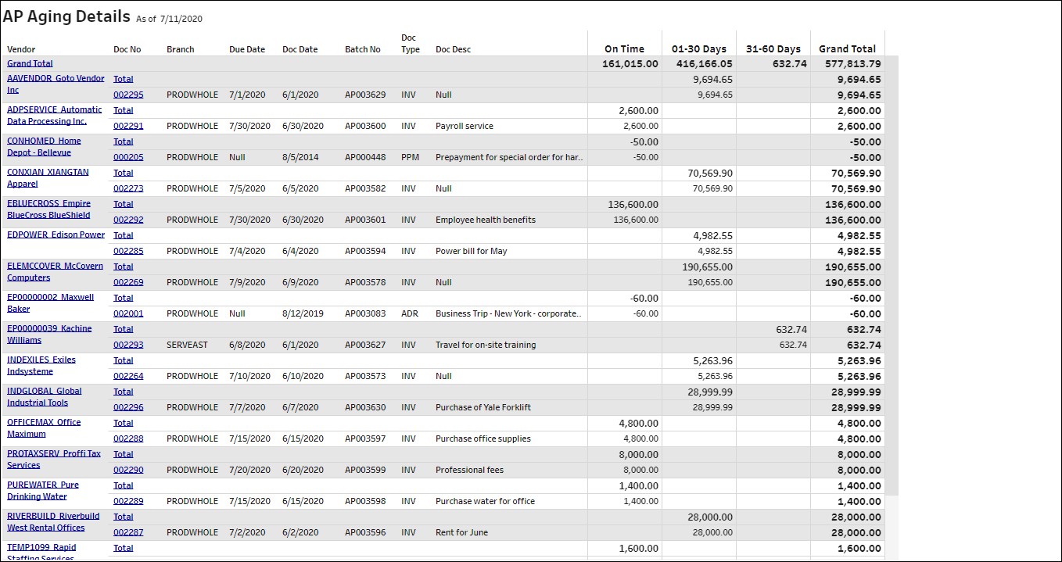Select the SERVEAST branch cell
The width and height of the screenshot is (1062, 562).
pyautogui.click(x=188, y=345)
